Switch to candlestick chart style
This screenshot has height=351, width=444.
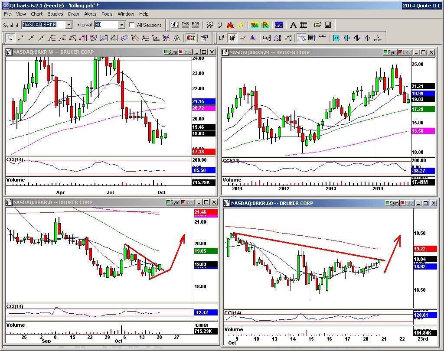[232, 38]
